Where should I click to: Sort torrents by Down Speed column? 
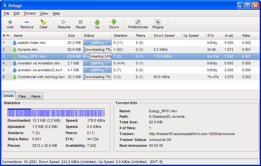pos(164,35)
